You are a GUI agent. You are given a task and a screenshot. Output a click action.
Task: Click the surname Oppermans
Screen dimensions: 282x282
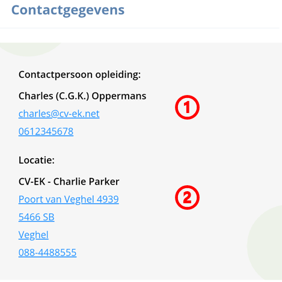[x=119, y=96]
